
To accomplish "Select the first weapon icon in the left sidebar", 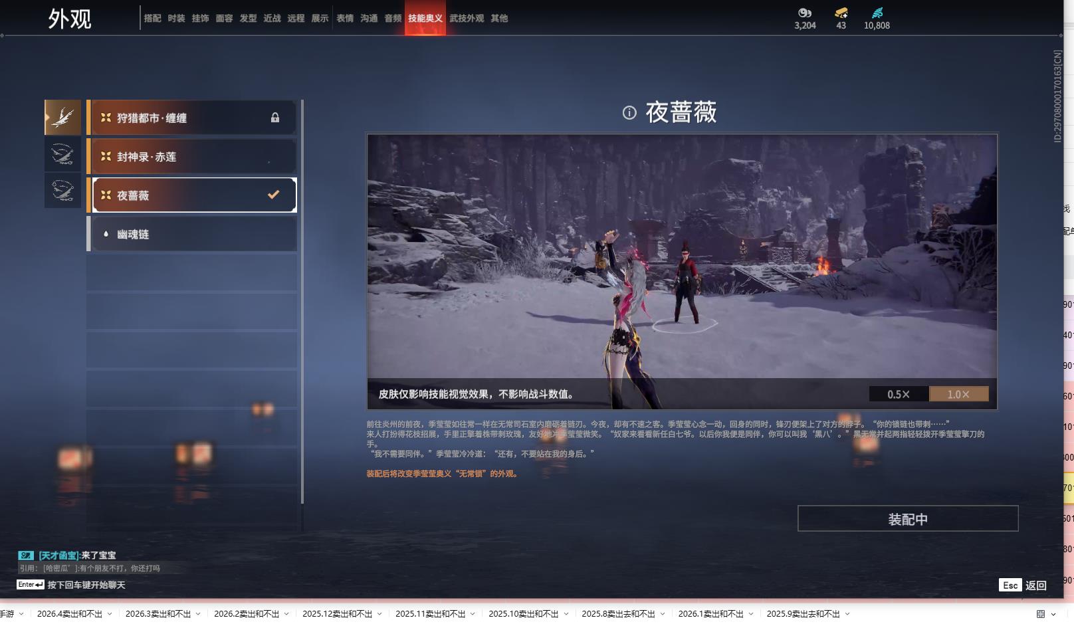I will pos(62,117).
